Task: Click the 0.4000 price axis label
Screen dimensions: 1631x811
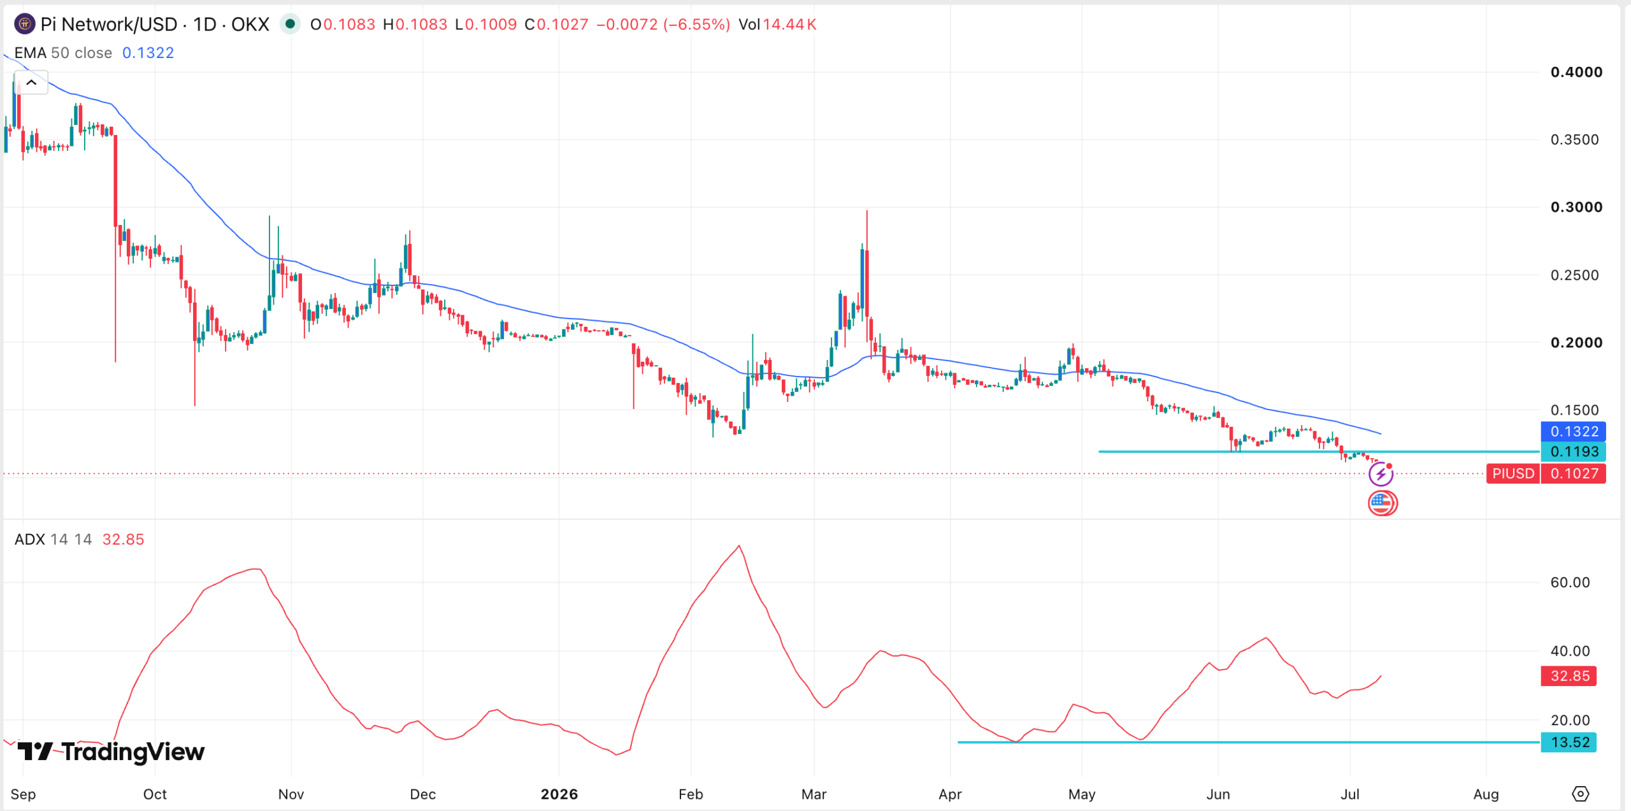Action: [1576, 72]
